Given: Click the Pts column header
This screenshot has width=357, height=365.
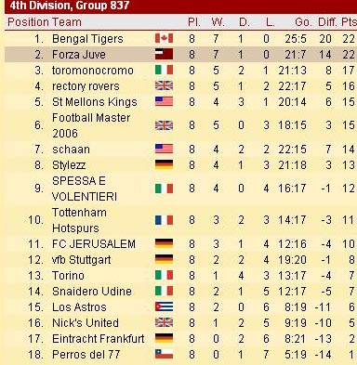Looking at the screenshot, I should (x=349, y=22).
